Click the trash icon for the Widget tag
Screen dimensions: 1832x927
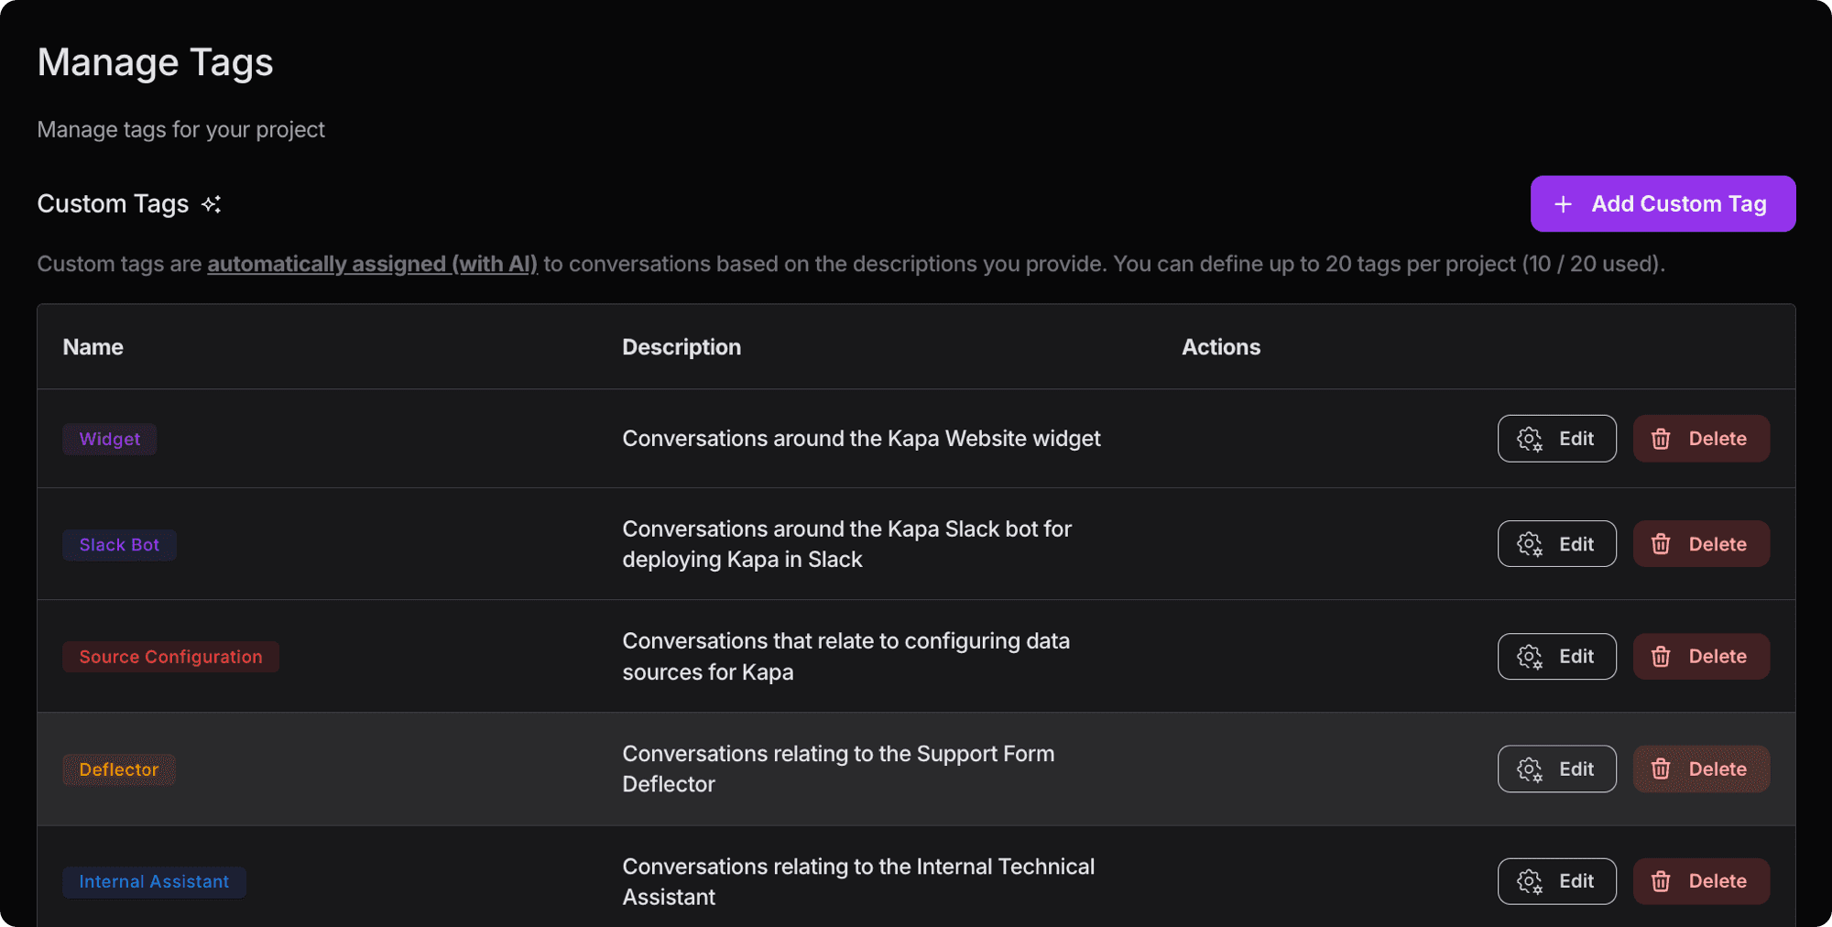coord(1661,440)
